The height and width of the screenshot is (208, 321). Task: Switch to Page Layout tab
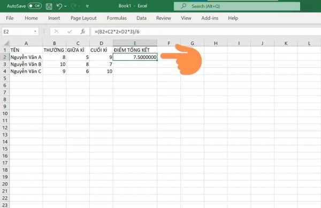[x=83, y=18]
